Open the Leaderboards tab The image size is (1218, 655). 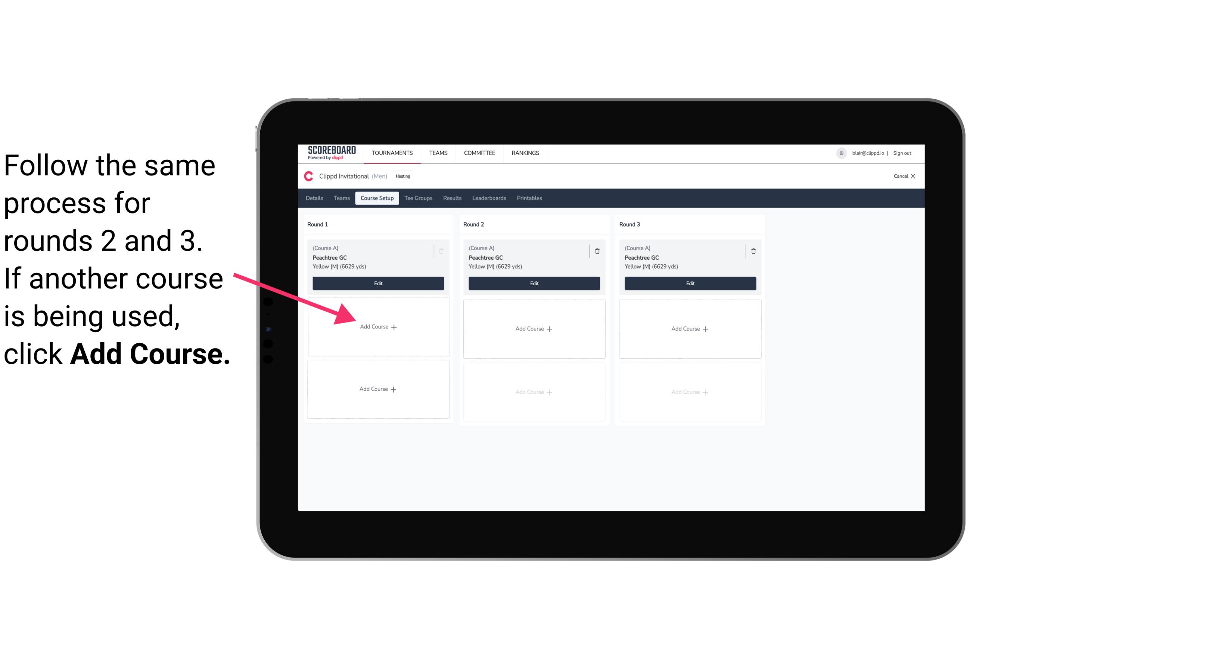[490, 199]
